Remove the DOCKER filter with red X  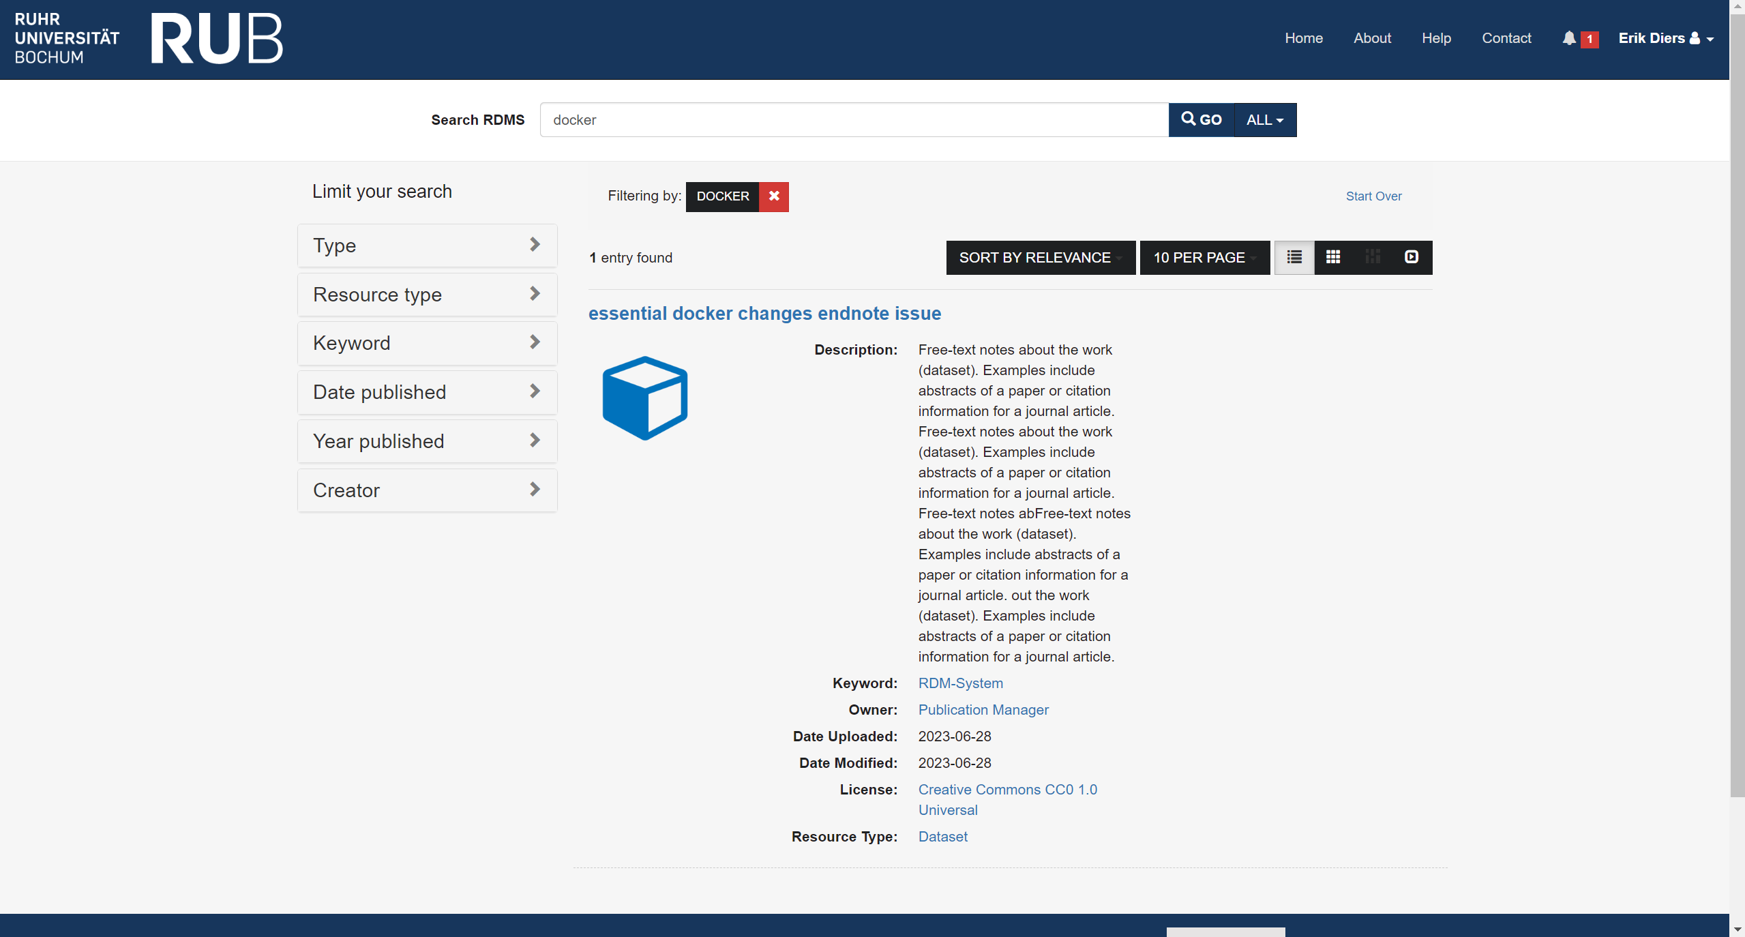[x=774, y=196]
